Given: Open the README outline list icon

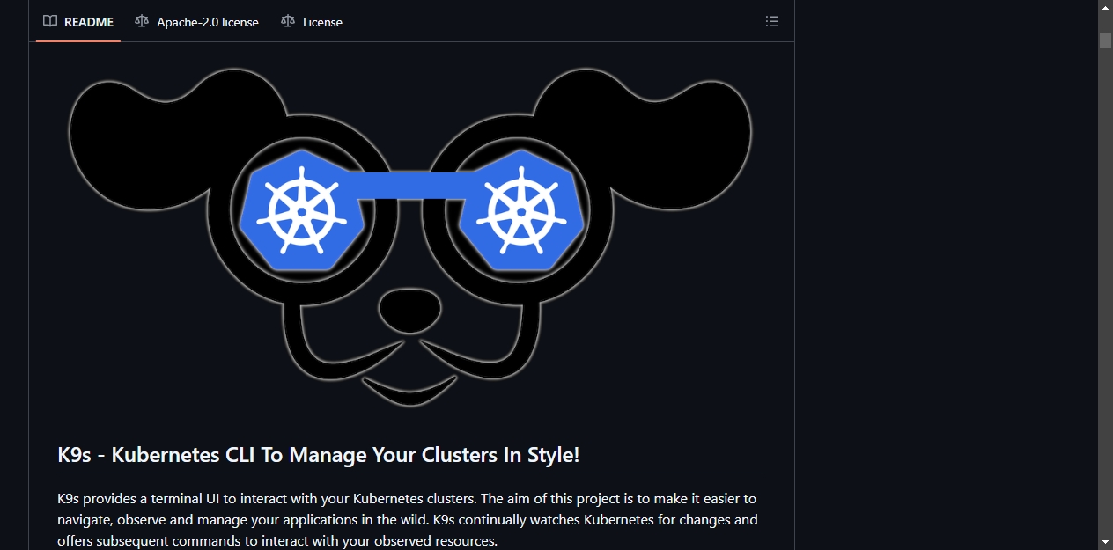Looking at the screenshot, I should coord(772,21).
